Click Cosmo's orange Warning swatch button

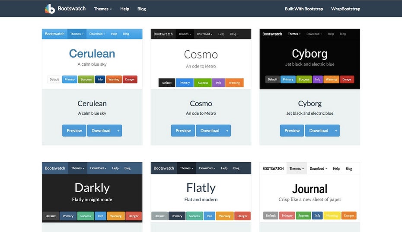pyautogui.click(x=234, y=83)
